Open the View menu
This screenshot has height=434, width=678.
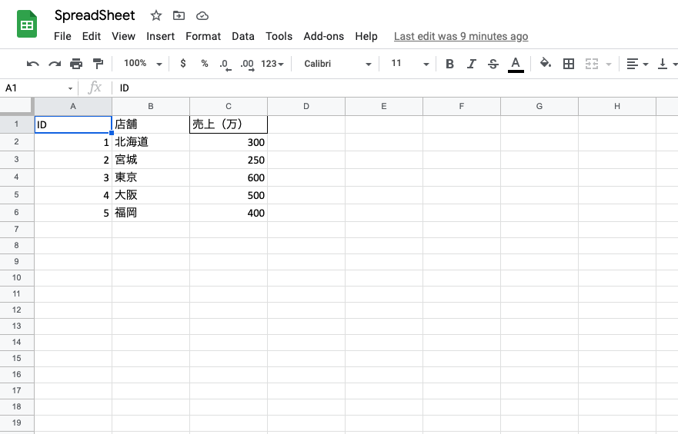coord(123,36)
